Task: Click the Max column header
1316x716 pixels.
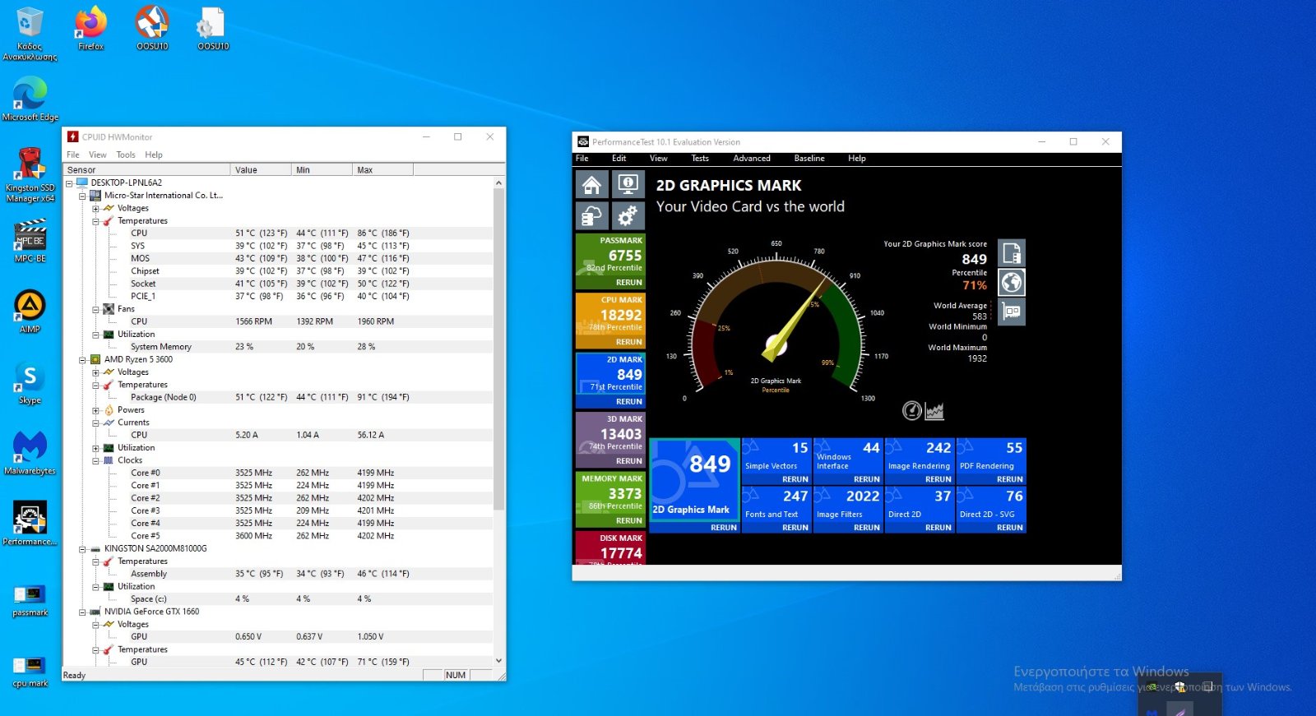Action: 382,170
